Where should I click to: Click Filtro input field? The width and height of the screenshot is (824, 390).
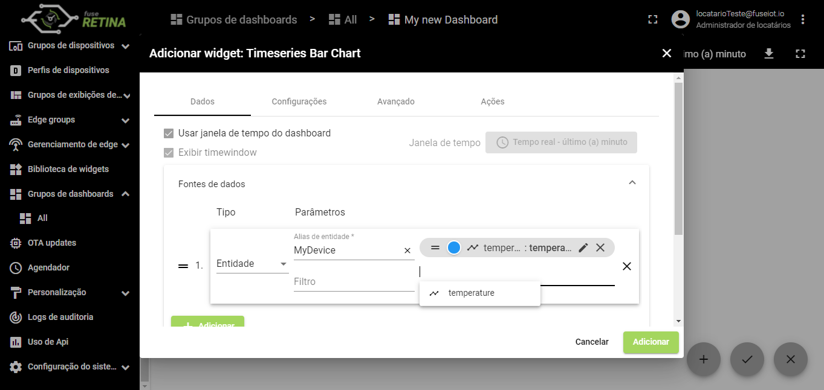pyautogui.click(x=354, y=282)
